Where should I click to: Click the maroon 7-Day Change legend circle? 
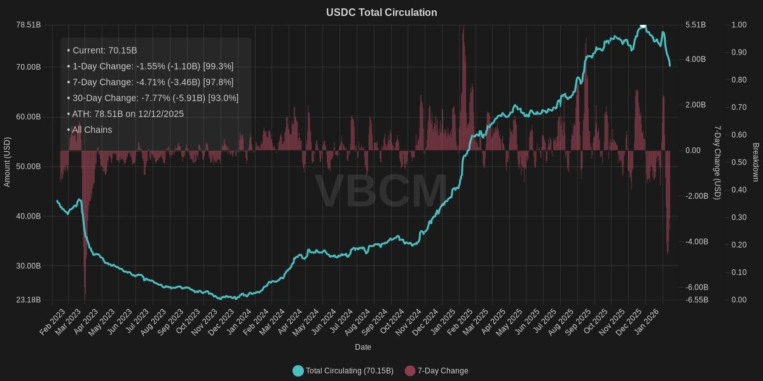pos(410,371)
